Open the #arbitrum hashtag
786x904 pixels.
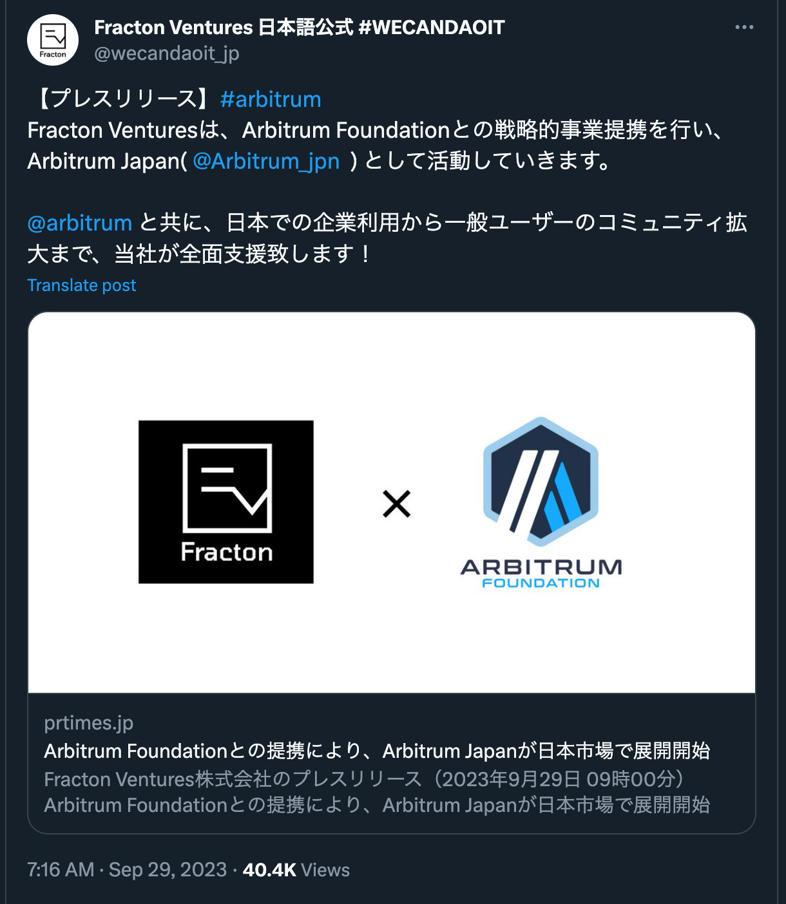271,99
